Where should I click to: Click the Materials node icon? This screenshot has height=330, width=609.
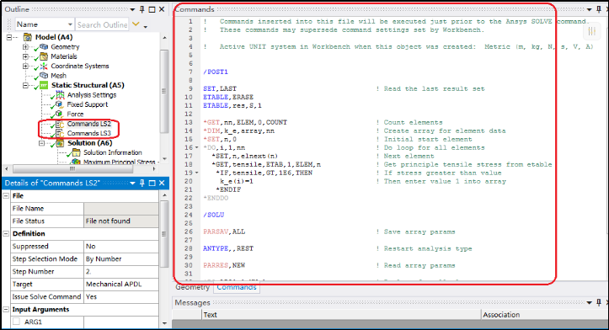click(x=44, y=56)
